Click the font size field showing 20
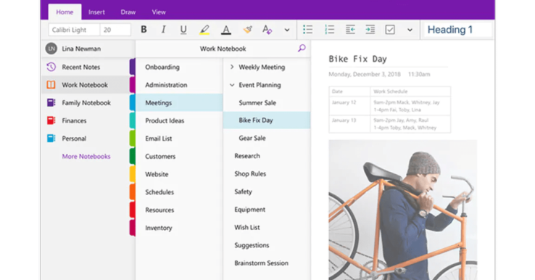The image size is (535, 280). (x=115, y=30)
